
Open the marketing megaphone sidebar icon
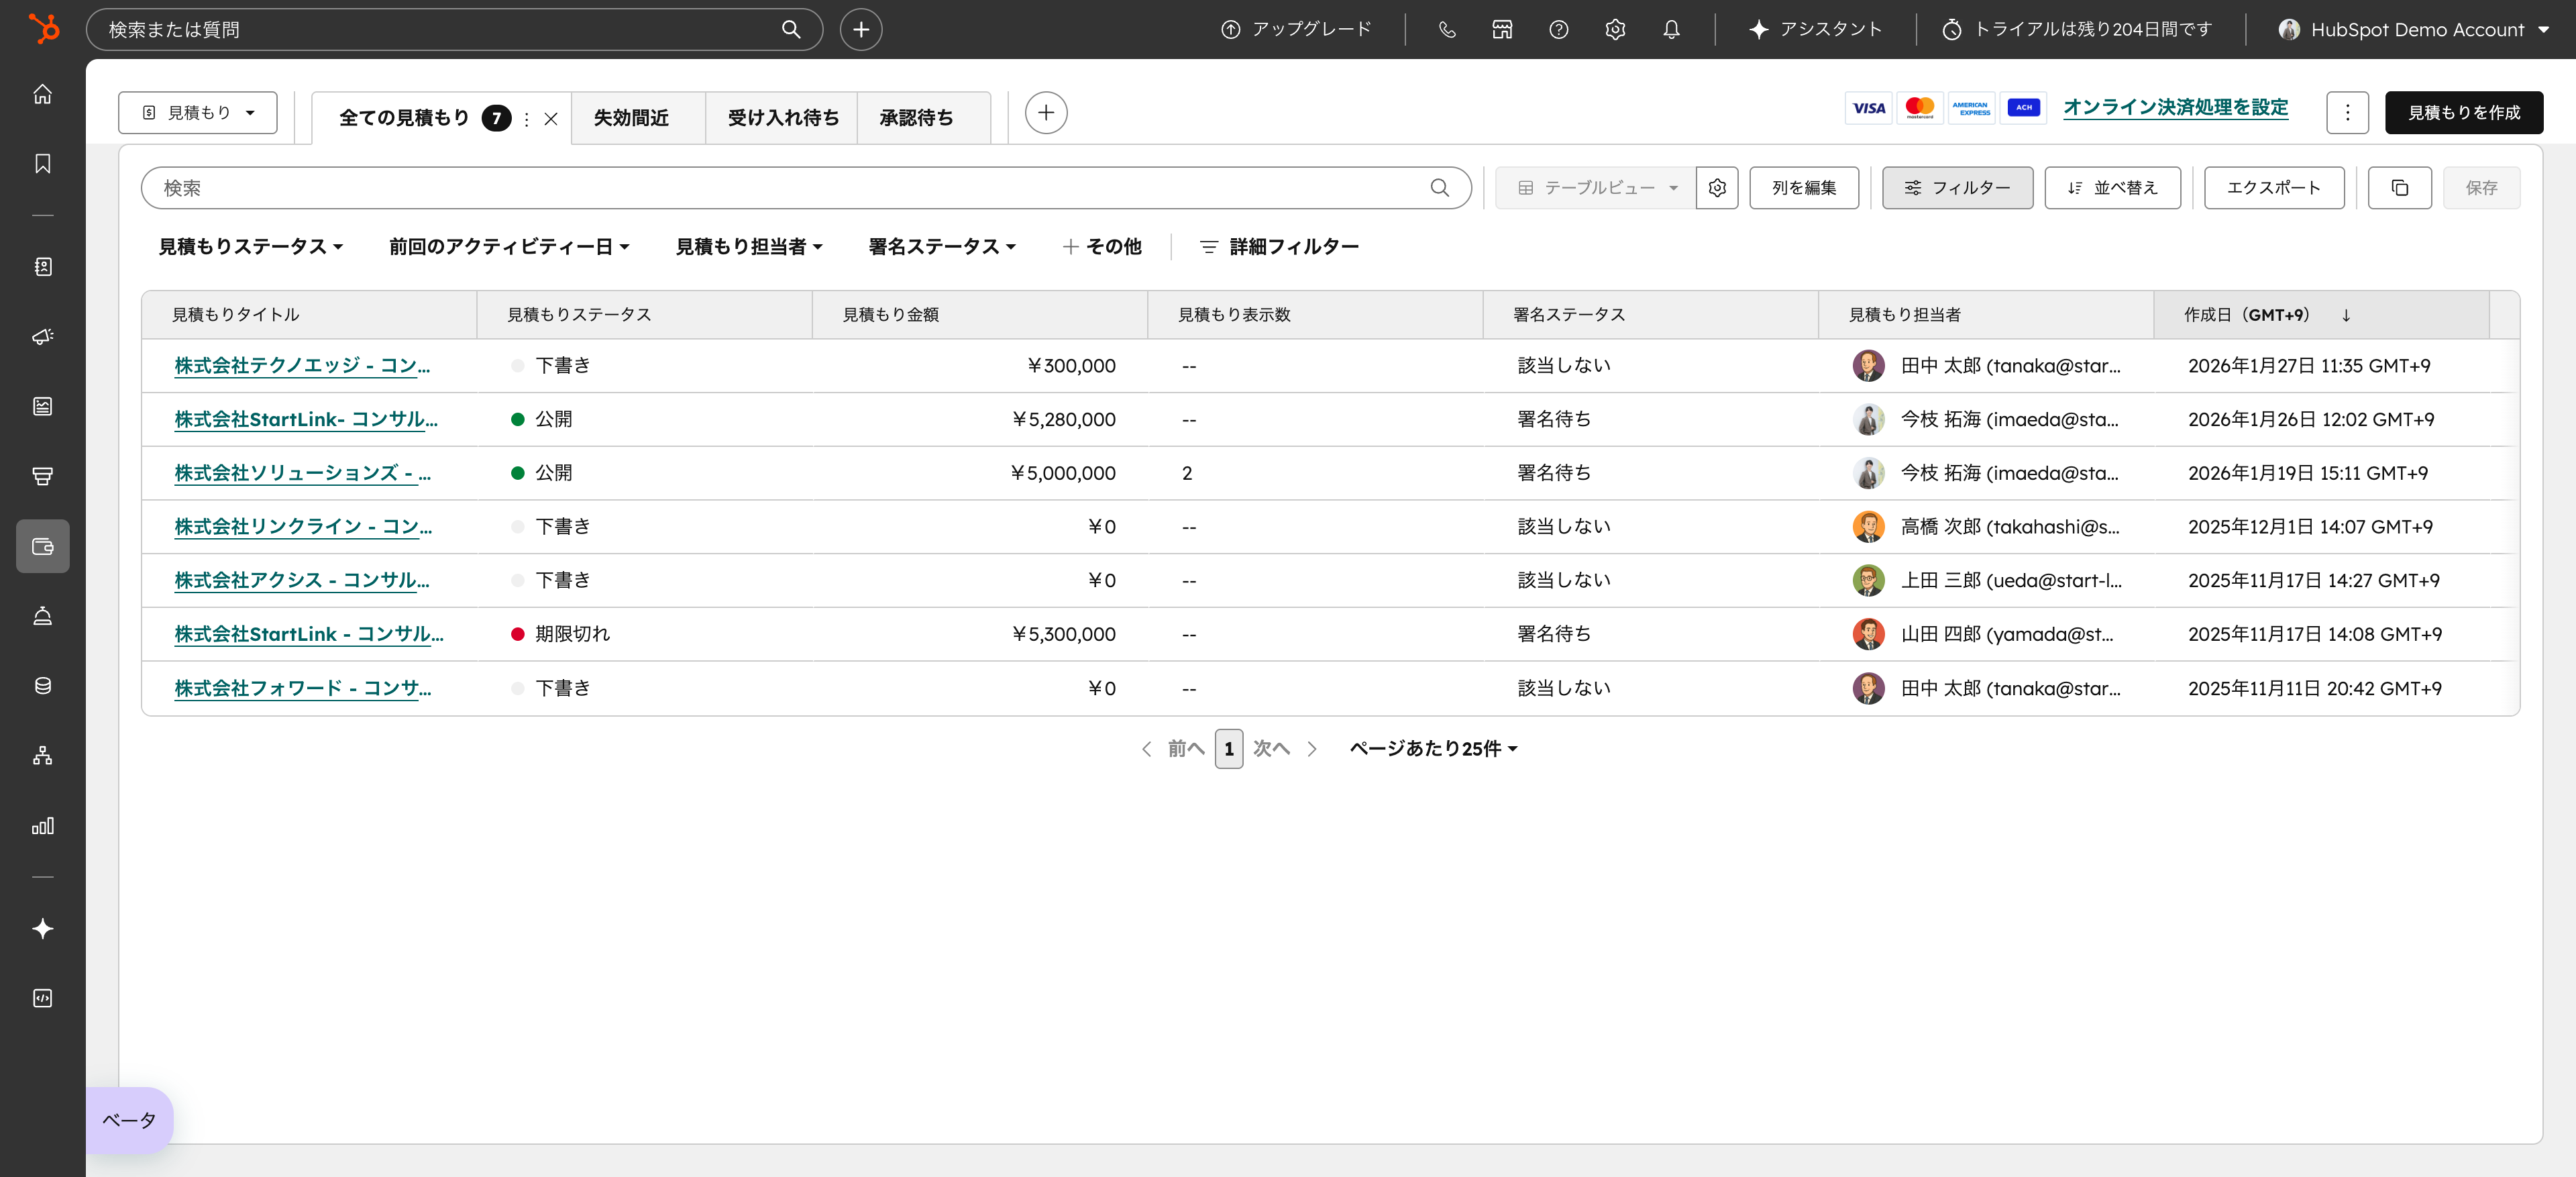coord(43,337)
